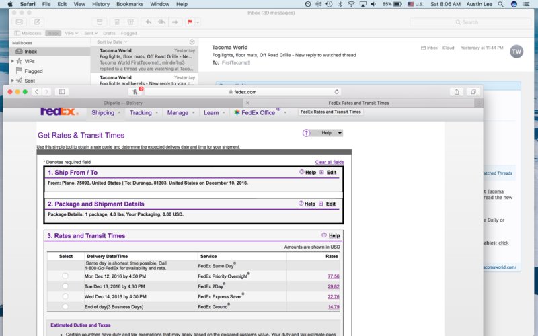
Task: Forward message in Mail toolbar
Action: (175, 22)
